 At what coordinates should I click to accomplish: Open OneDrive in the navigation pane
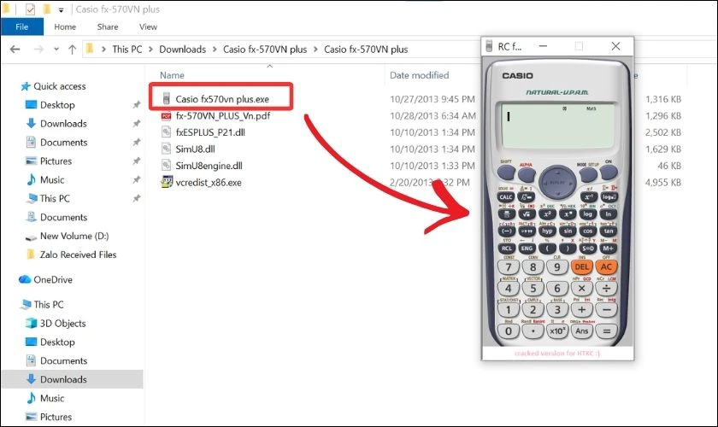[53, 279]
